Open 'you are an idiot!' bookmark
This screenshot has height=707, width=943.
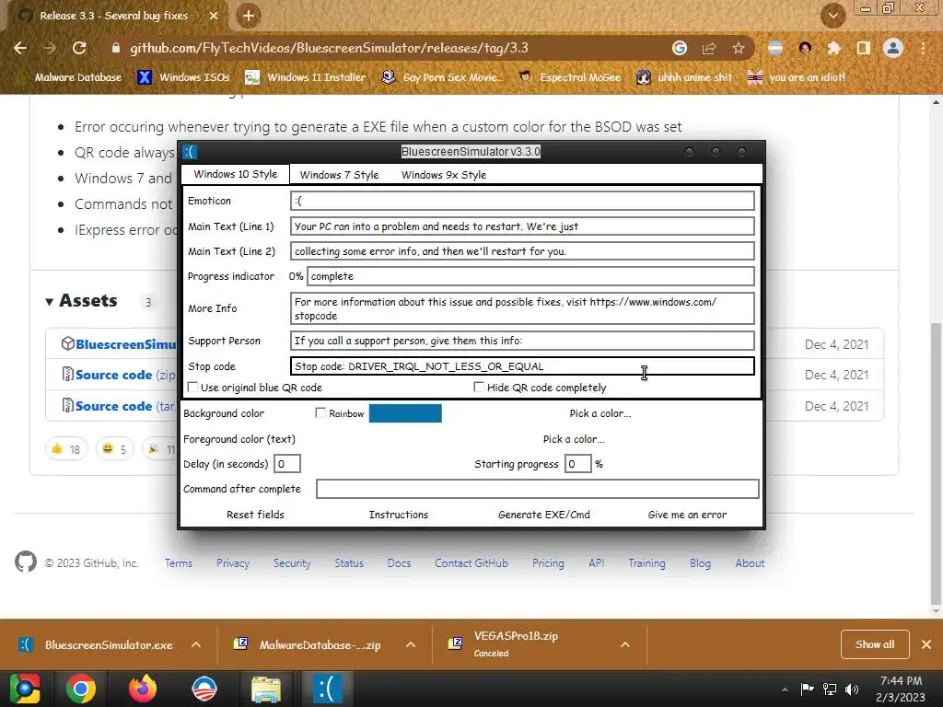point(796,77)
